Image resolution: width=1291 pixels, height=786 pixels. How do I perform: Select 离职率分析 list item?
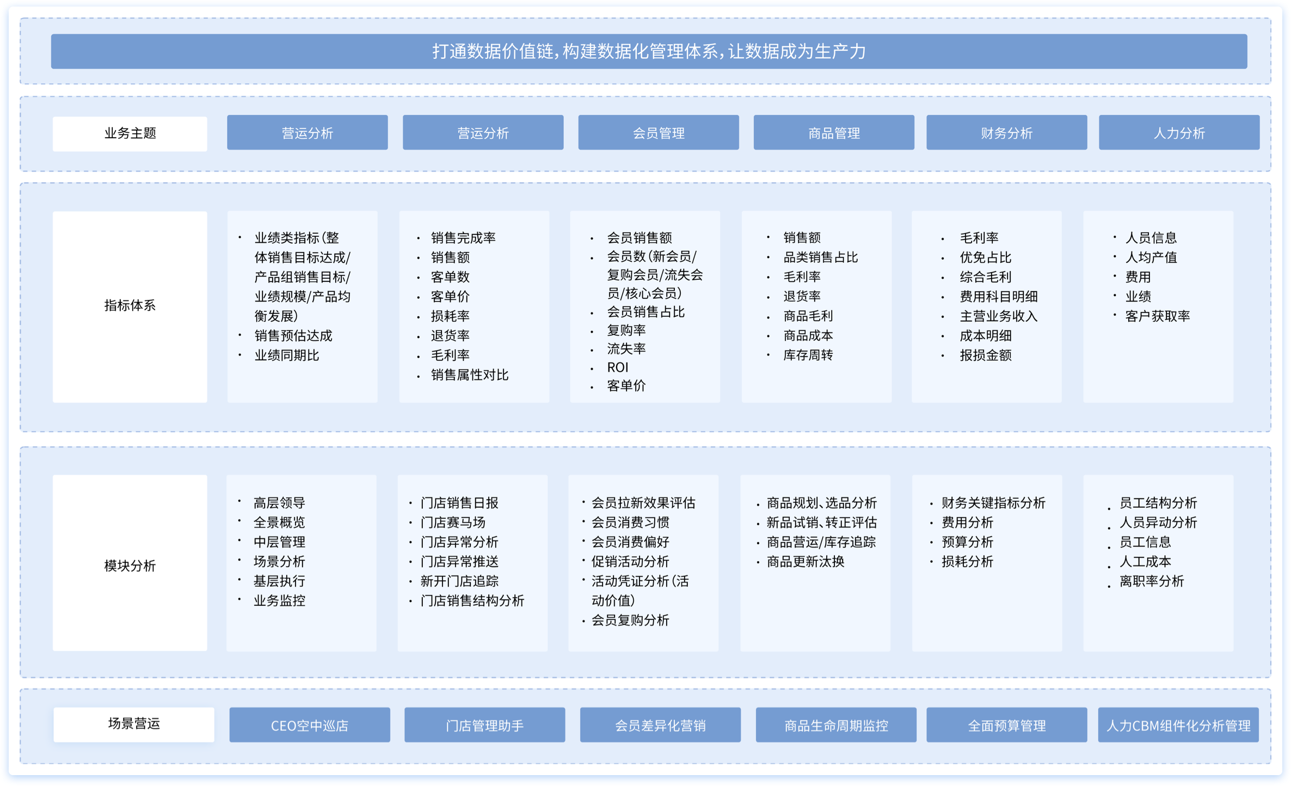point(1152,581)
